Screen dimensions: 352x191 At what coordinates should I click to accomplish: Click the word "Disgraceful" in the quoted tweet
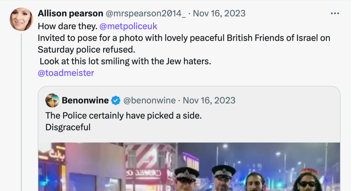click(x=68, y=127)
